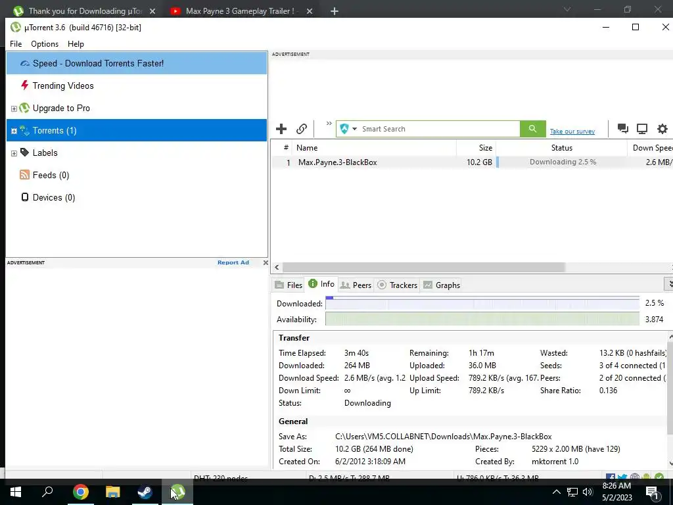This screenshot has height=505, width=673.
Task: Click the Facebook icon in status bar
Action: click(611, 477)
